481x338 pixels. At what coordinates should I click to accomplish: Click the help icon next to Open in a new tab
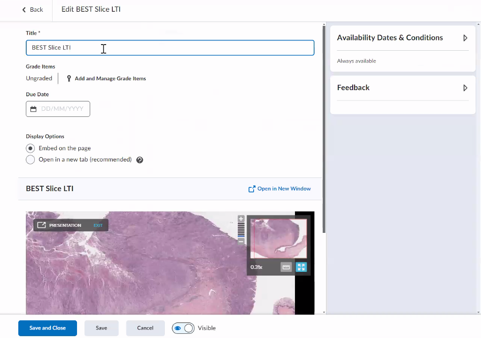(140, 160)
